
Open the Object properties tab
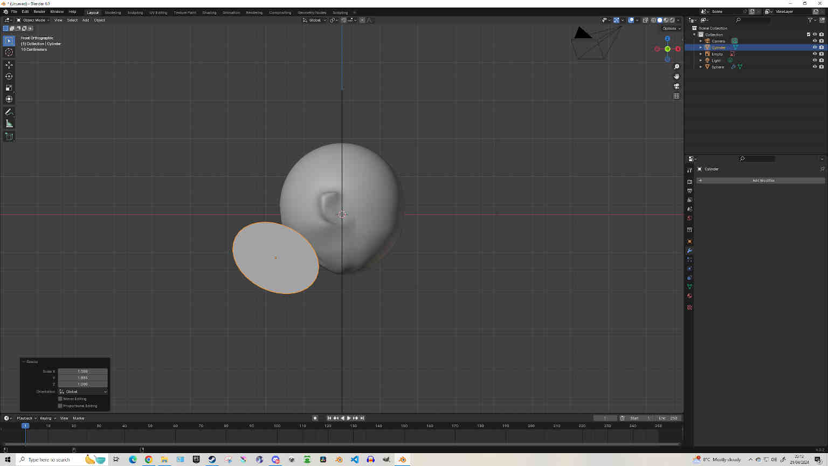689,242
